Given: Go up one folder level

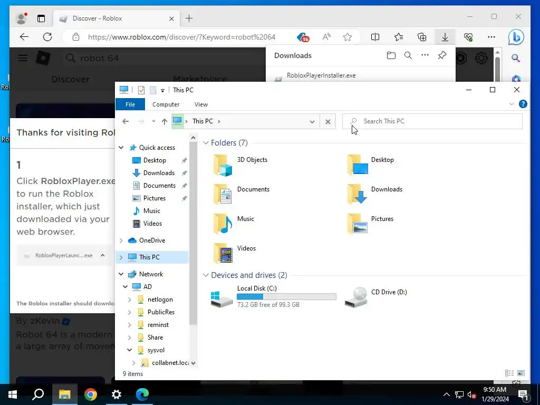Looking at the screenshot, I should point(165,121).
